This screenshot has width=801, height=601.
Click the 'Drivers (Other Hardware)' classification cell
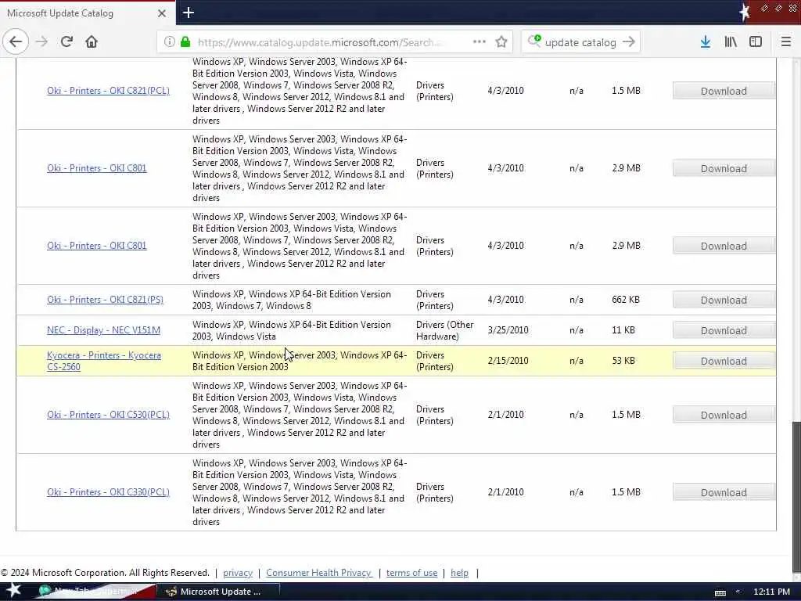point(445,331)
